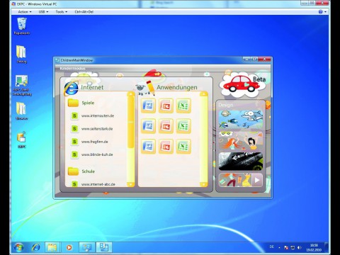Open the USB menu in Virtual PC
This screenshot has height=255, width=340.
click(x=43, y=11)
